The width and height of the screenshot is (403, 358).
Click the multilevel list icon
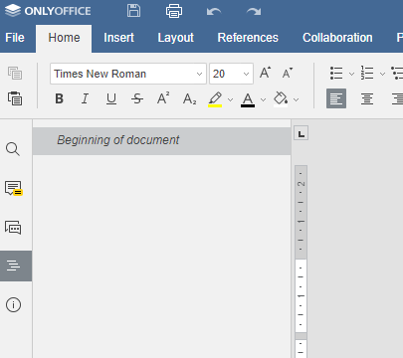coord(397,73)
